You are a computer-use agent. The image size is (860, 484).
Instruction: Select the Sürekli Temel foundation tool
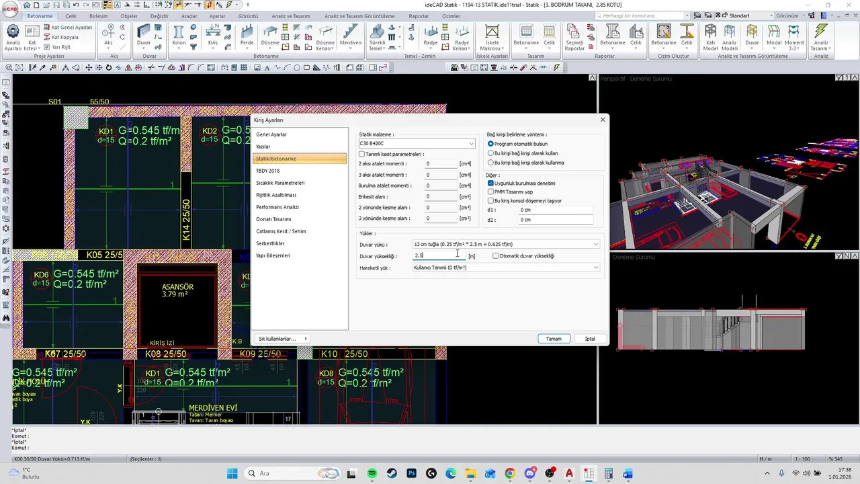[377, 38]
